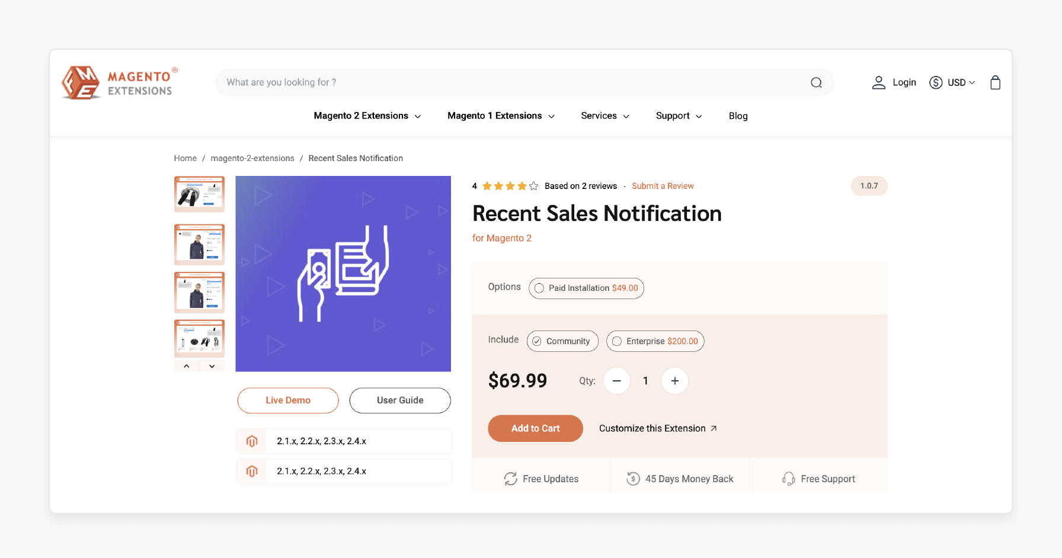This screenshot has width=1062, height=558.
Task: Click the search magnifier icon
Action: [816, 82]
